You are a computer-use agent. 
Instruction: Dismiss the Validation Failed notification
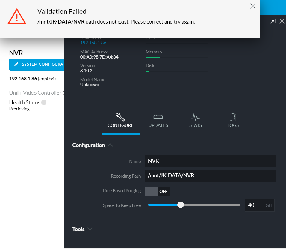253,6
